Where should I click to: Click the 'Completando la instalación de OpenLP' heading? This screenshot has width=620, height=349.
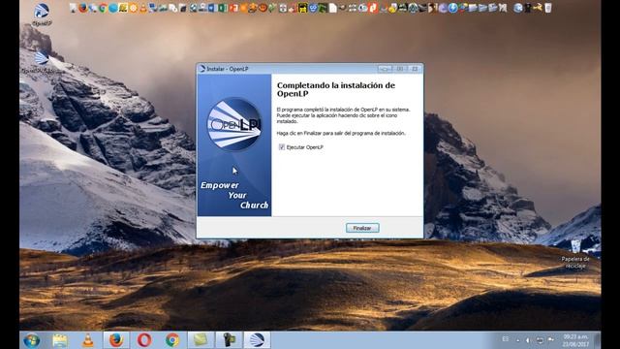click(336, 89)
